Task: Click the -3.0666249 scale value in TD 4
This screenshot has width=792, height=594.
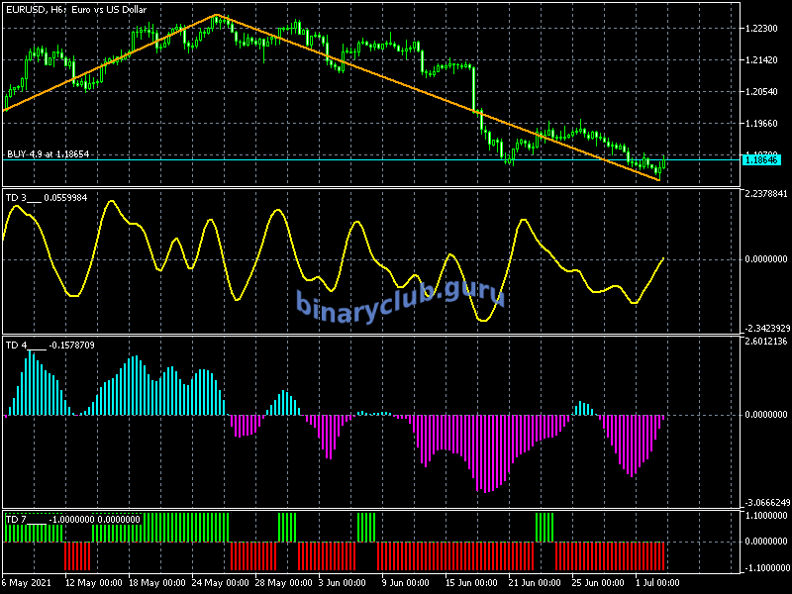Action: point(766,503)
